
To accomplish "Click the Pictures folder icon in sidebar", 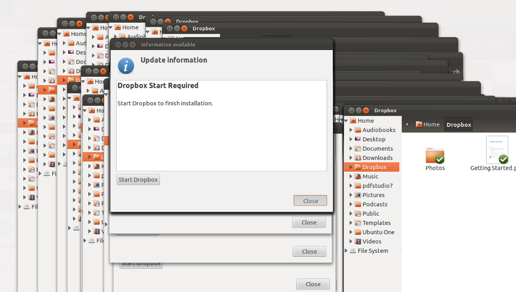I will [358, 195].
